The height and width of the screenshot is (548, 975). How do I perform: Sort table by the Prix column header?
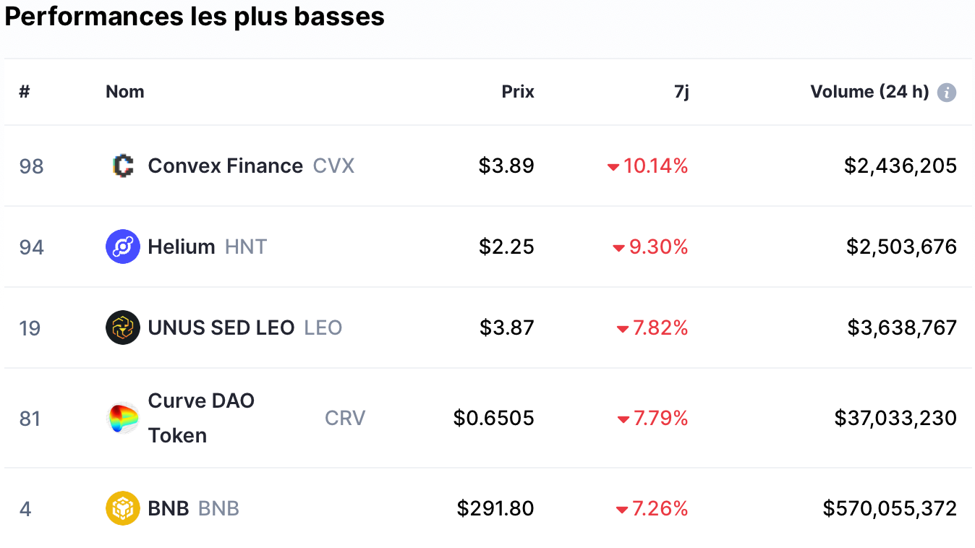518,92
